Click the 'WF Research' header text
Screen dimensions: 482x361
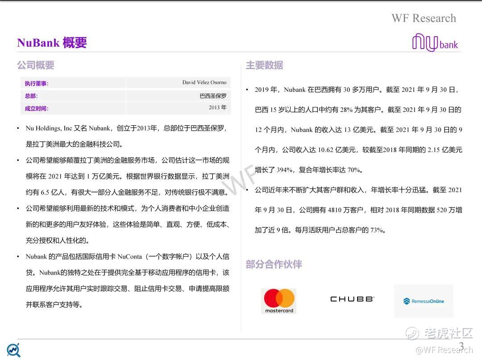point(424,18)
